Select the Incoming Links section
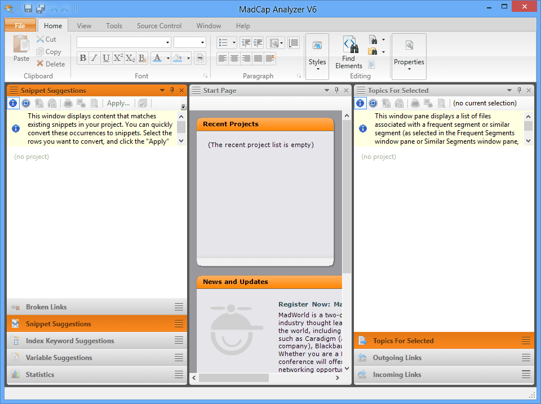541x404 pixels. tap(444, 374)
